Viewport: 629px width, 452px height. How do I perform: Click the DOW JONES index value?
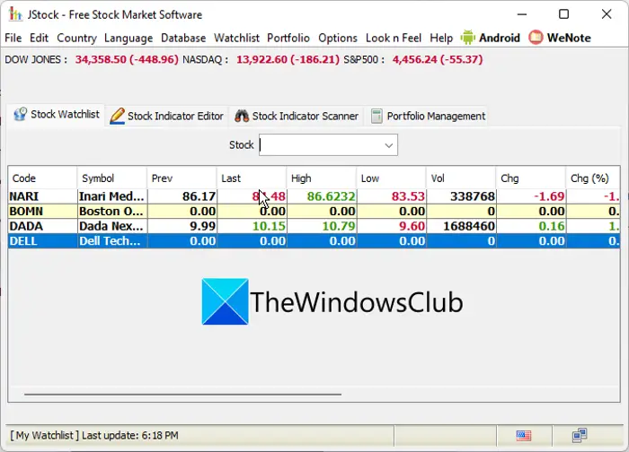pyautogui.click(x=127, y=60)
